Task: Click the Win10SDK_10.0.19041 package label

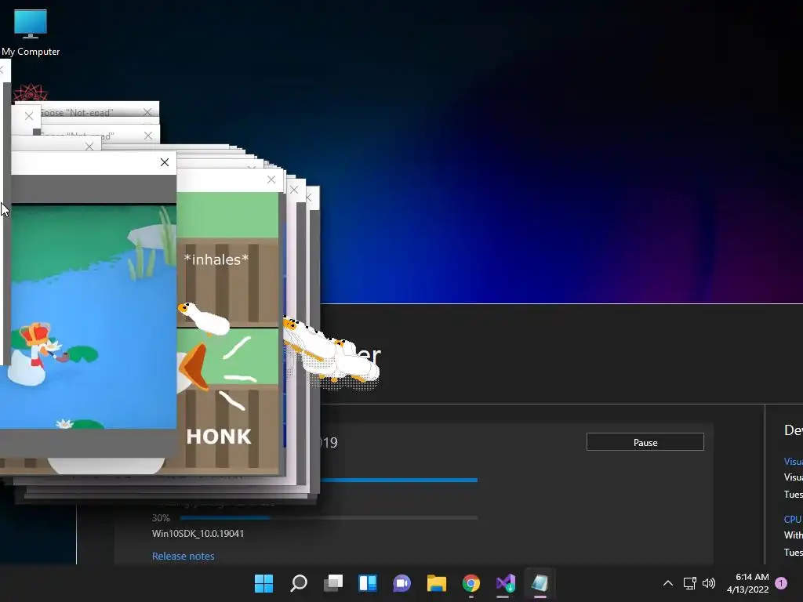Action: pyautogui.click(x=198, y=533)
